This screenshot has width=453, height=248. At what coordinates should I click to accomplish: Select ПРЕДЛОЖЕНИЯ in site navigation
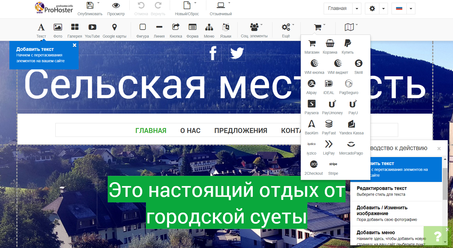241,130
